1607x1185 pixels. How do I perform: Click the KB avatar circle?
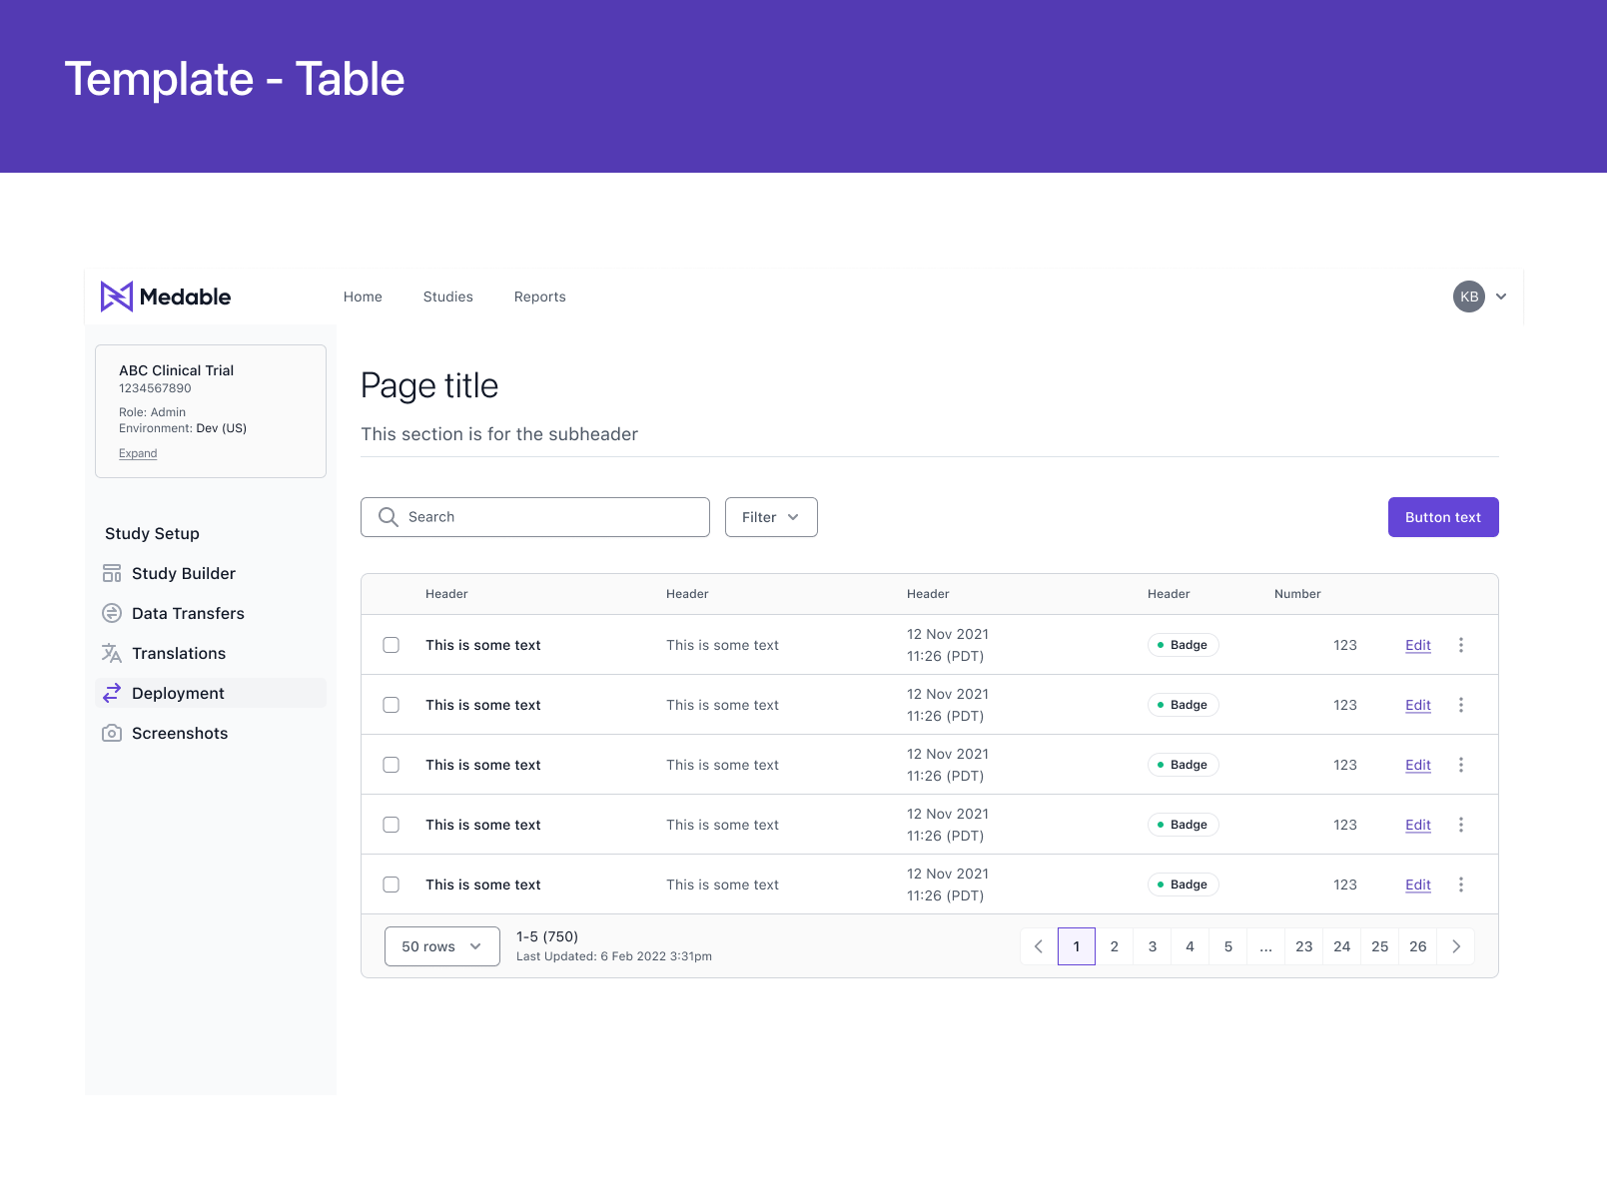coord(1467,296)
